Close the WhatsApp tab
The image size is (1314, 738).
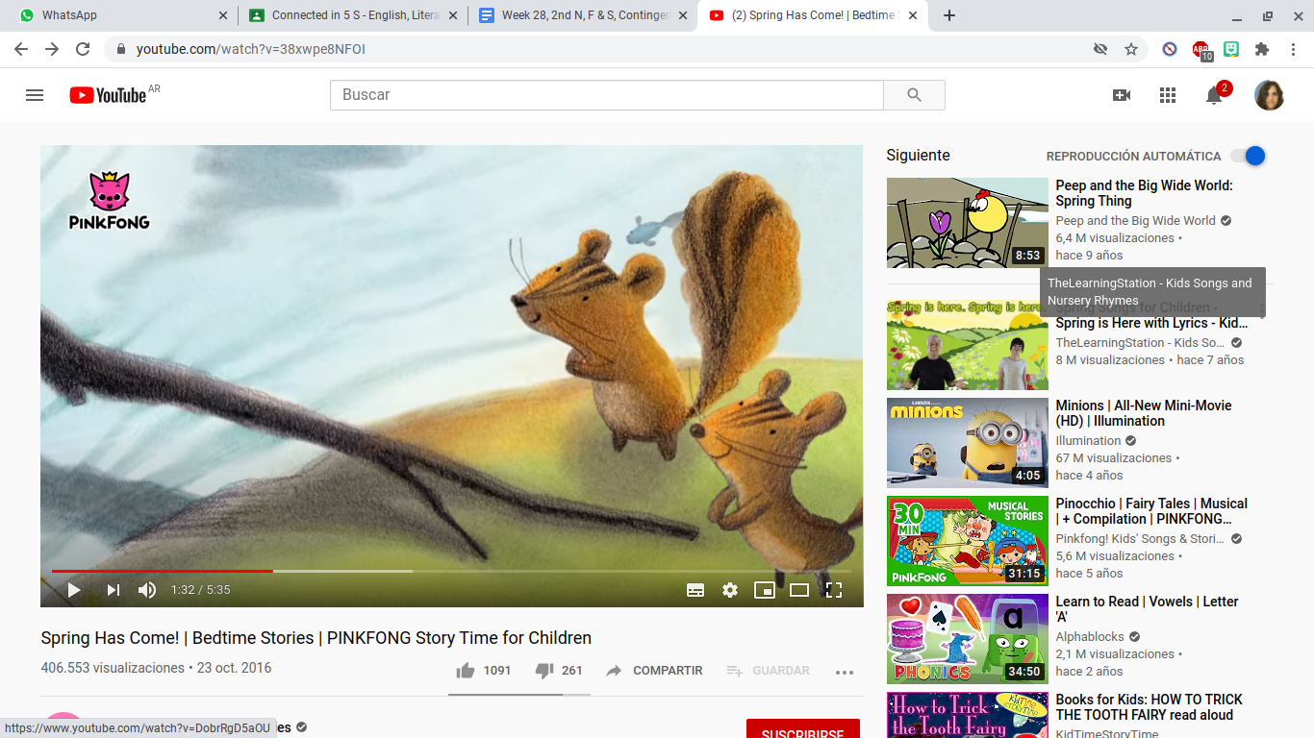pyautogui.click(x=223, y=15)
